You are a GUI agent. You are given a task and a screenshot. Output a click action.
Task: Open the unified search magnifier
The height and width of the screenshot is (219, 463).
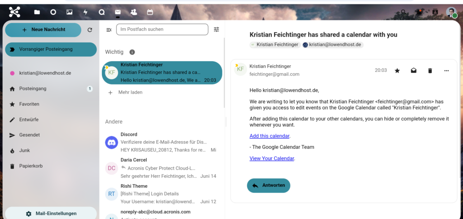(x=403, y=12)
